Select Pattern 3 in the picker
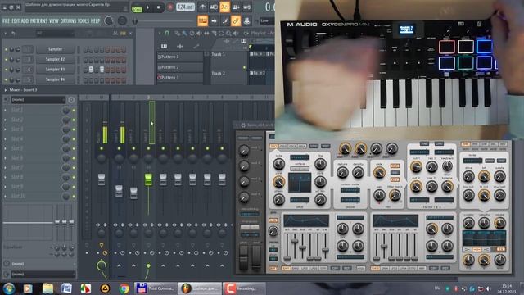 [180, 77]
